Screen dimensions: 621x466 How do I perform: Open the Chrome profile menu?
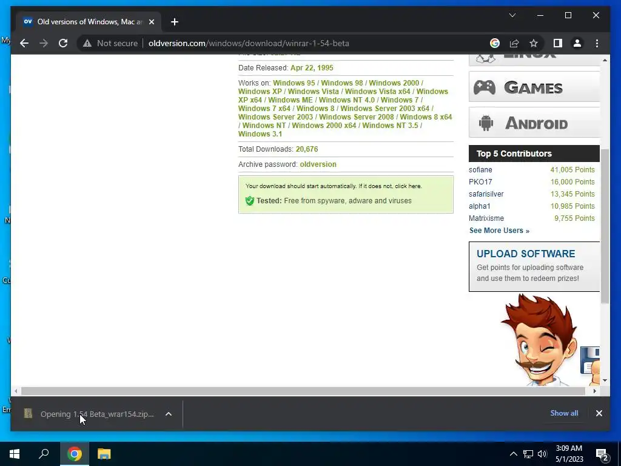tap(577, 43)
